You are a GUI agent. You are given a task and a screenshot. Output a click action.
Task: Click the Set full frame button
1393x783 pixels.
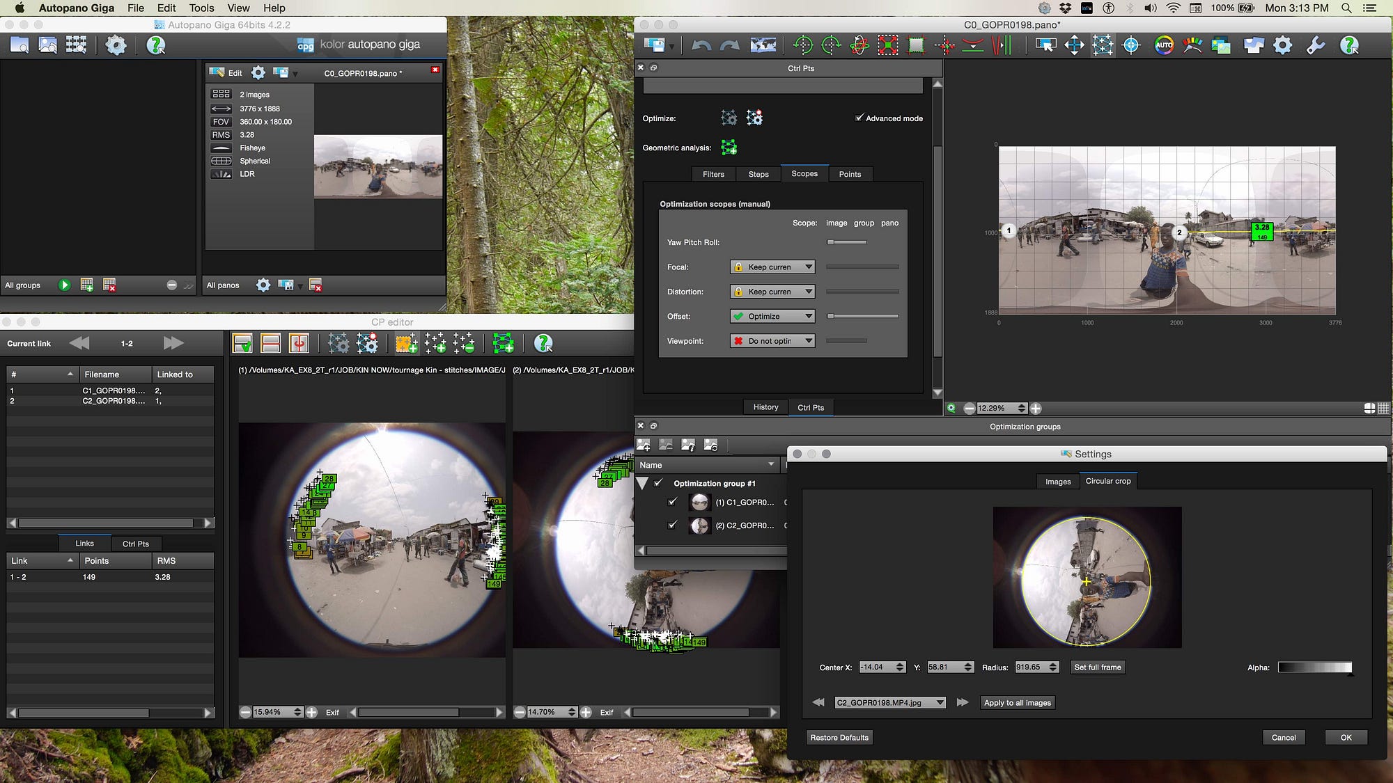tap(1097, 667)
